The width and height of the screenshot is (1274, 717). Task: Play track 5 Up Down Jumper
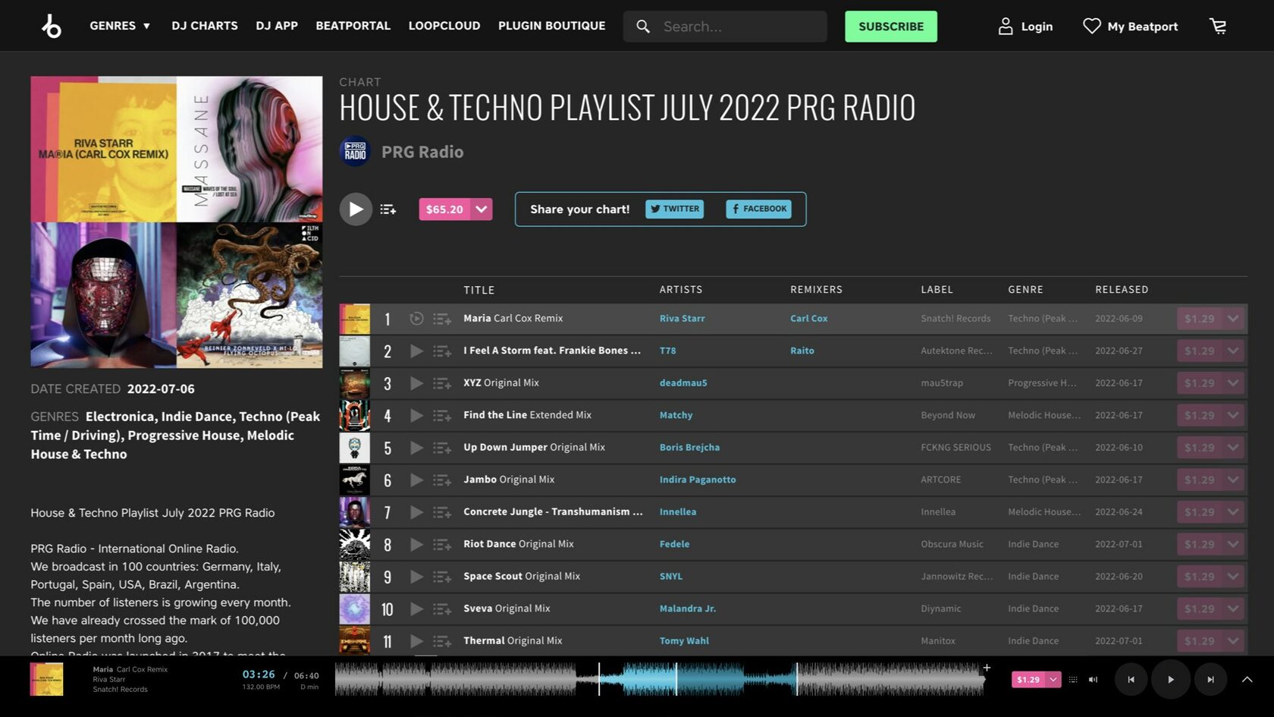pos(416,448)
